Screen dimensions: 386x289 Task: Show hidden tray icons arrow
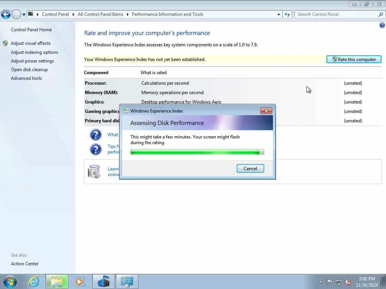pyautogui.click(x=320, y=282)
